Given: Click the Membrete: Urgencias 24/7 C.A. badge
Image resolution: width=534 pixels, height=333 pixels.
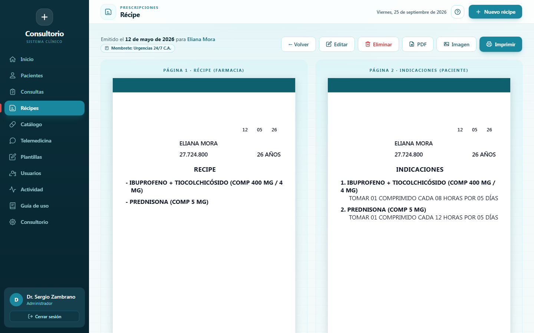Looking at the screenshot, I should [138, 48].
